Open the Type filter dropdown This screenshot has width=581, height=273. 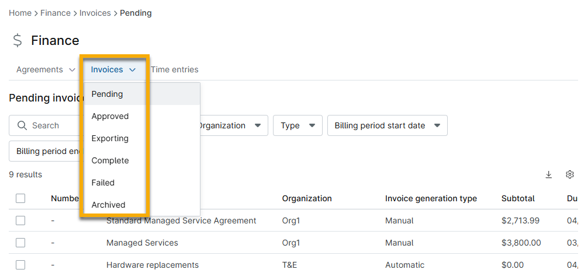(298, 125)
